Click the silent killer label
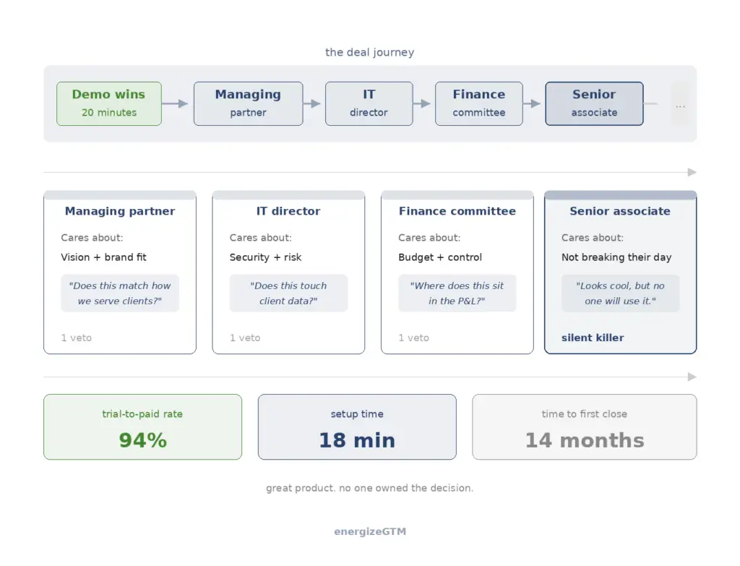This screenshot has width=740, height=566. pyautogui.click(x=593, y=338)
